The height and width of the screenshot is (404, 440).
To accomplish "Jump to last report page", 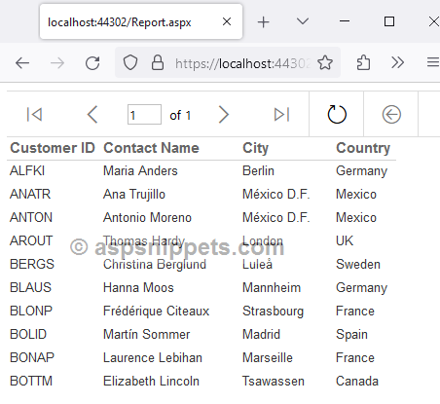I will tap(281, 115).
